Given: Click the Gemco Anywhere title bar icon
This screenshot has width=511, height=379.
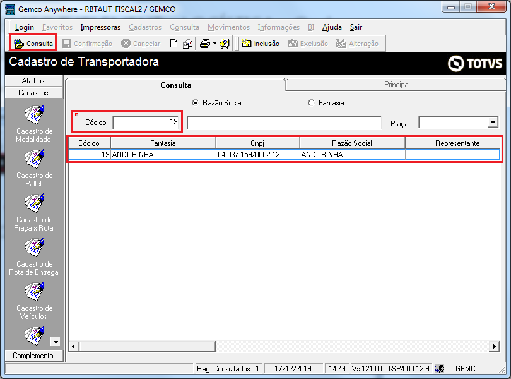Looking at the screenshot, I should pyautogui.click(x=10, y=9).
